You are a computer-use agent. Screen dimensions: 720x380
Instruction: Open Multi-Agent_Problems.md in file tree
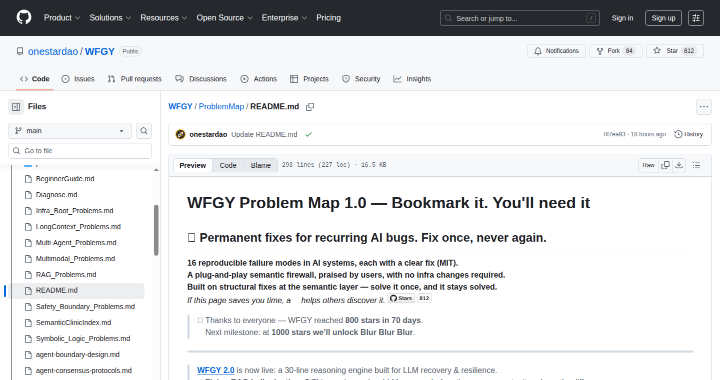pos(76,243)
